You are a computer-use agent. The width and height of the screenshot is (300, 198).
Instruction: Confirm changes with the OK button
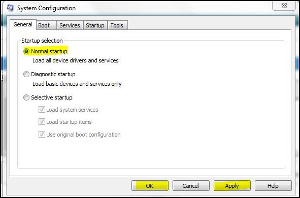pos(150,186)
